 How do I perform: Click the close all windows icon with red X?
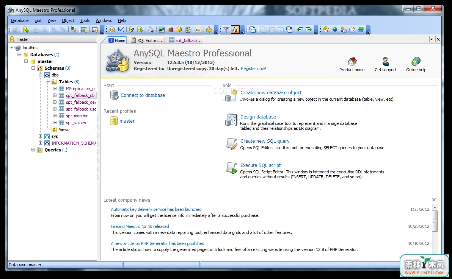(289, 30)
